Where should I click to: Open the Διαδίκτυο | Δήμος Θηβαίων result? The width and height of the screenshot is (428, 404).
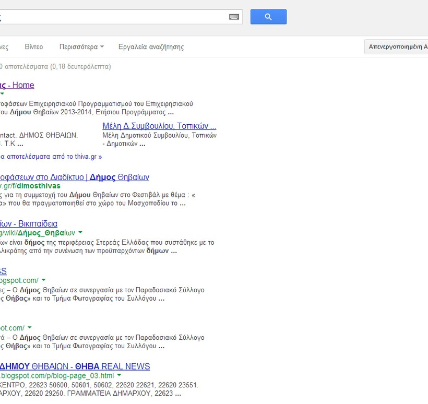[75, 177]
